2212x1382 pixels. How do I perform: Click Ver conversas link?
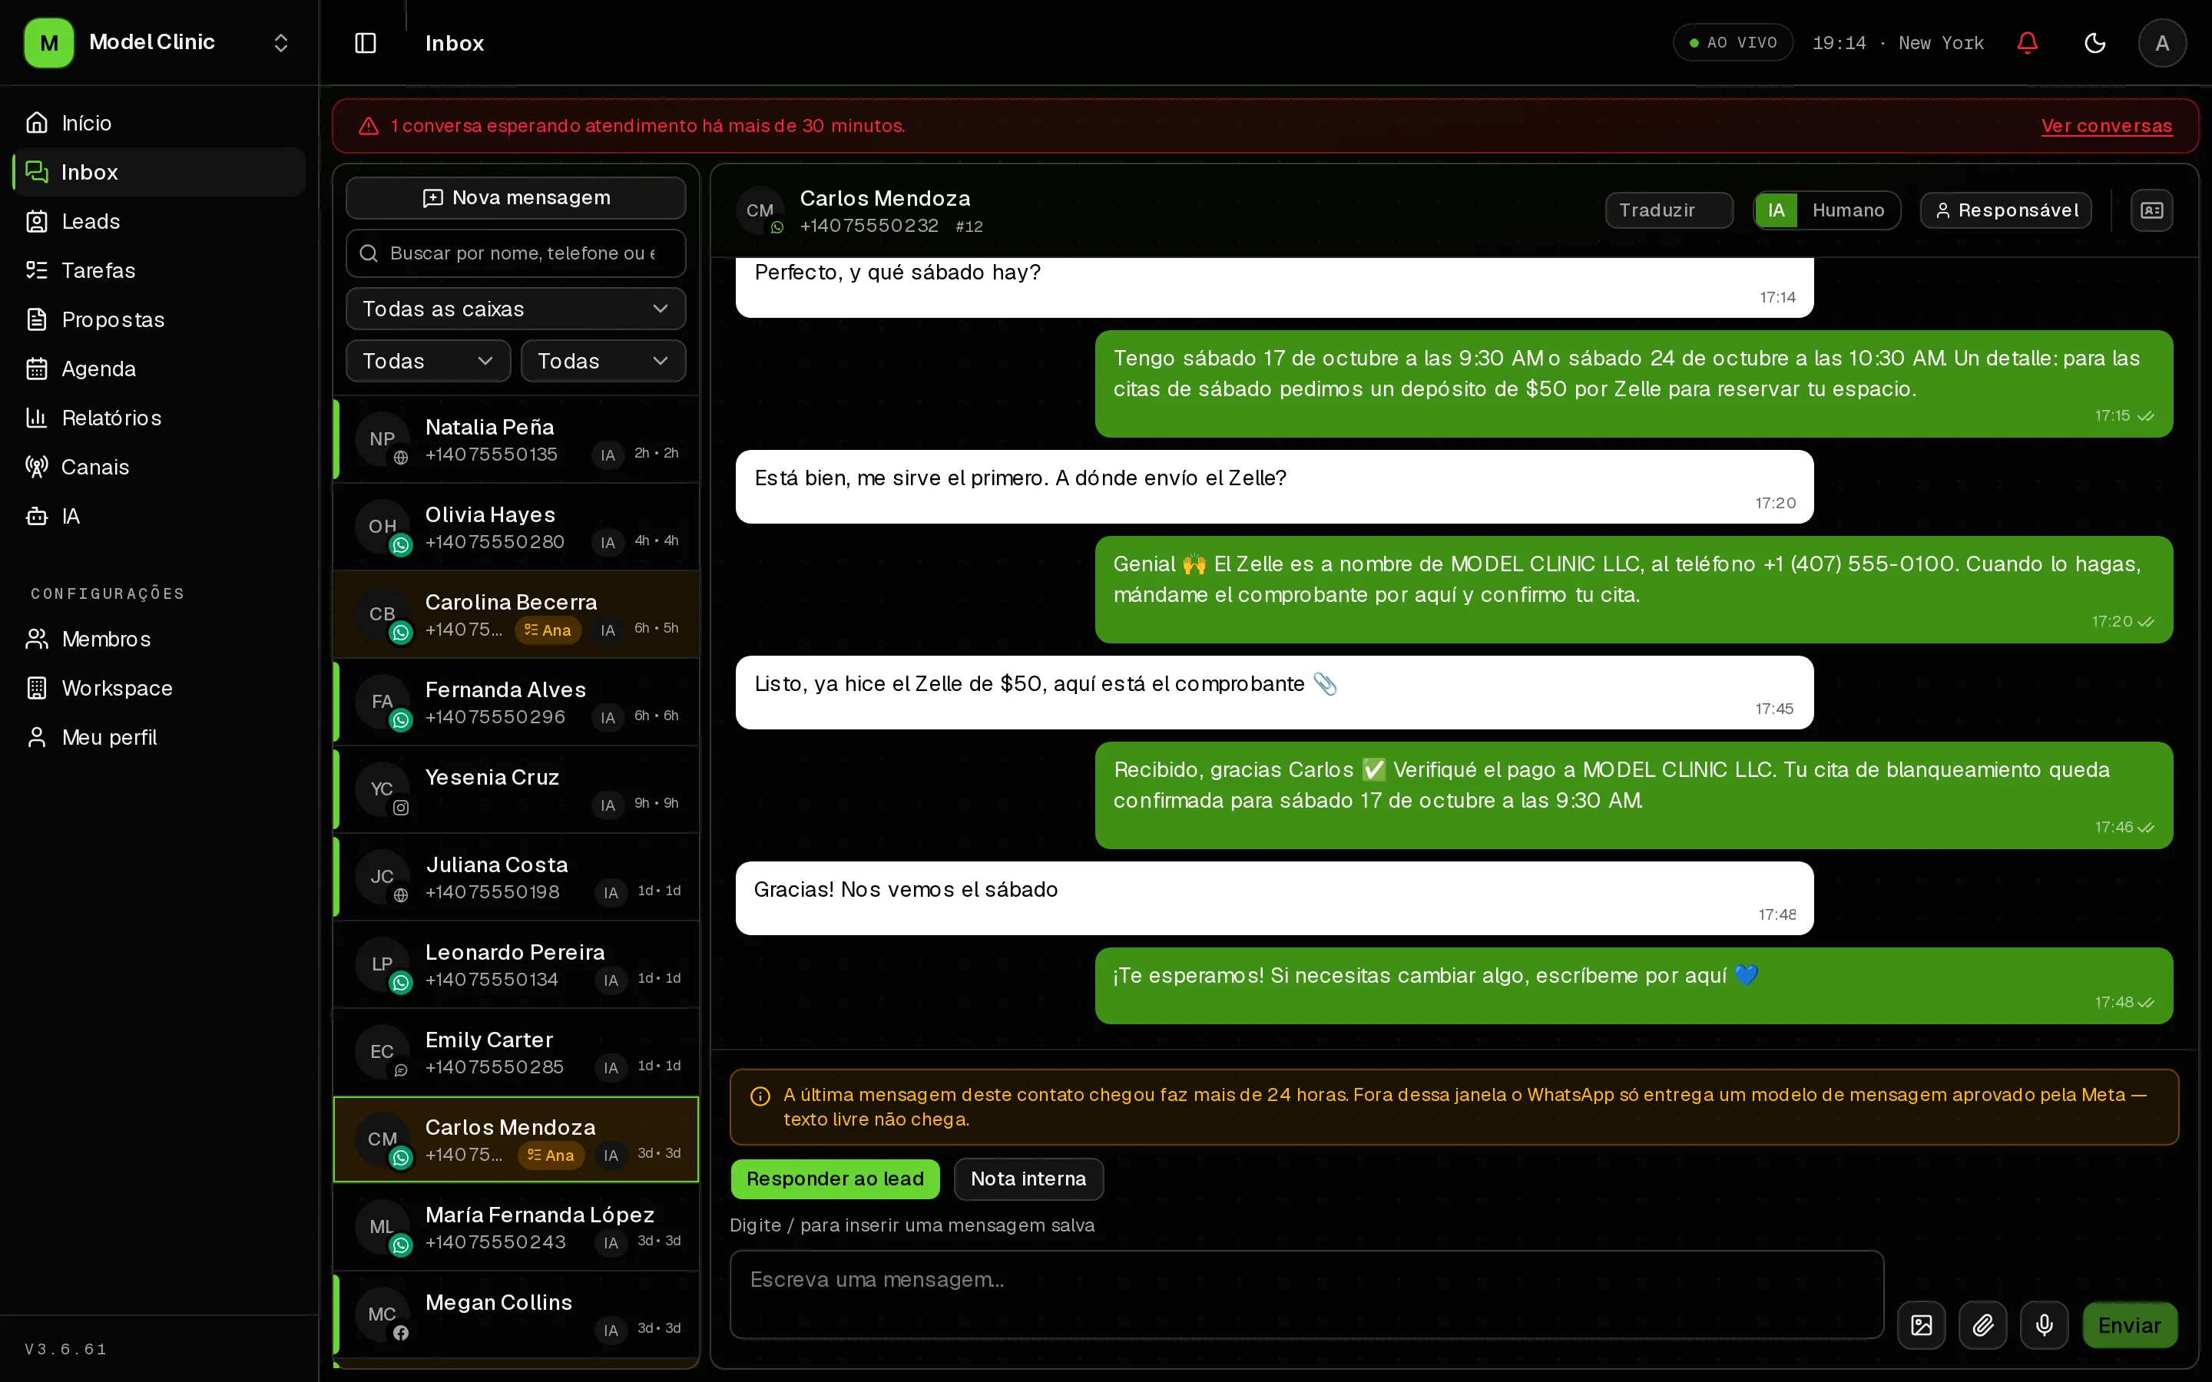pyautogui.click(x=2106, y=126)
